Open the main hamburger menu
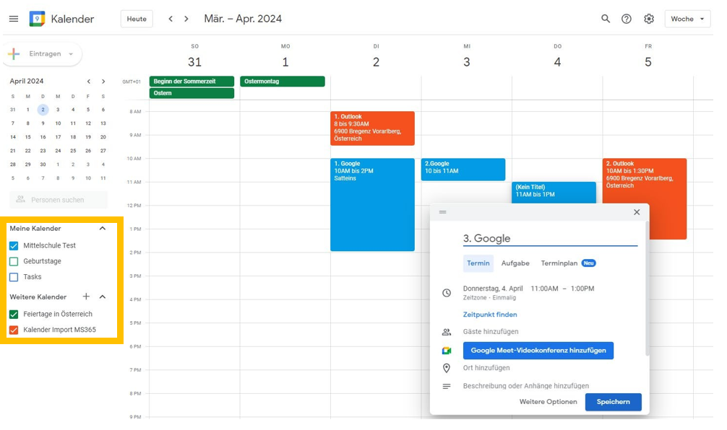 [x=14, y=19]
